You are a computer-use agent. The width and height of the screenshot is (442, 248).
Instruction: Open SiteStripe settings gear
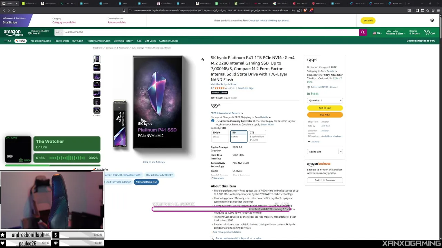click(432, 20)
